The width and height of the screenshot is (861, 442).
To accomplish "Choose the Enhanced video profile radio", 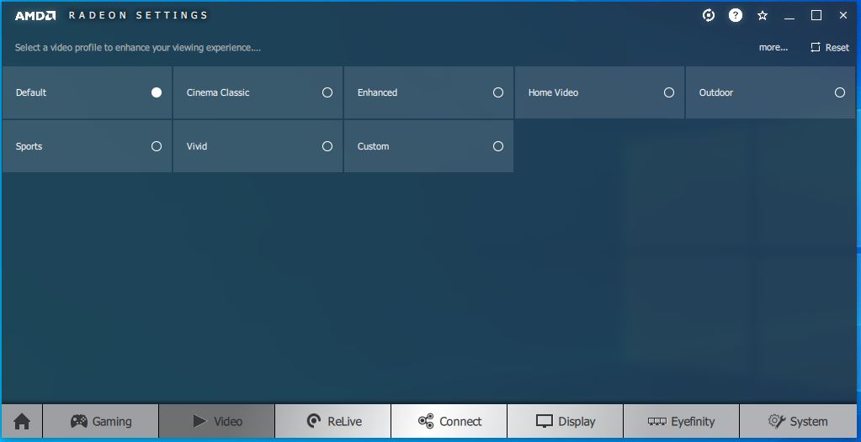I will (x=498, y=92).
